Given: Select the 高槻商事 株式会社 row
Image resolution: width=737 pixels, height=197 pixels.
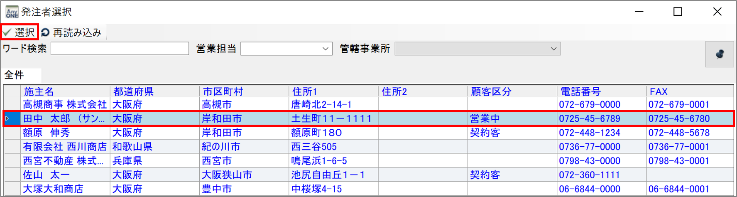Looking at the screenshot, I should [x=65, y=104].
